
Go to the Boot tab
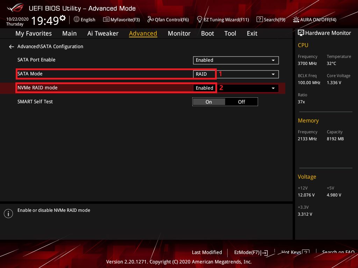click(x=207, y=33)
